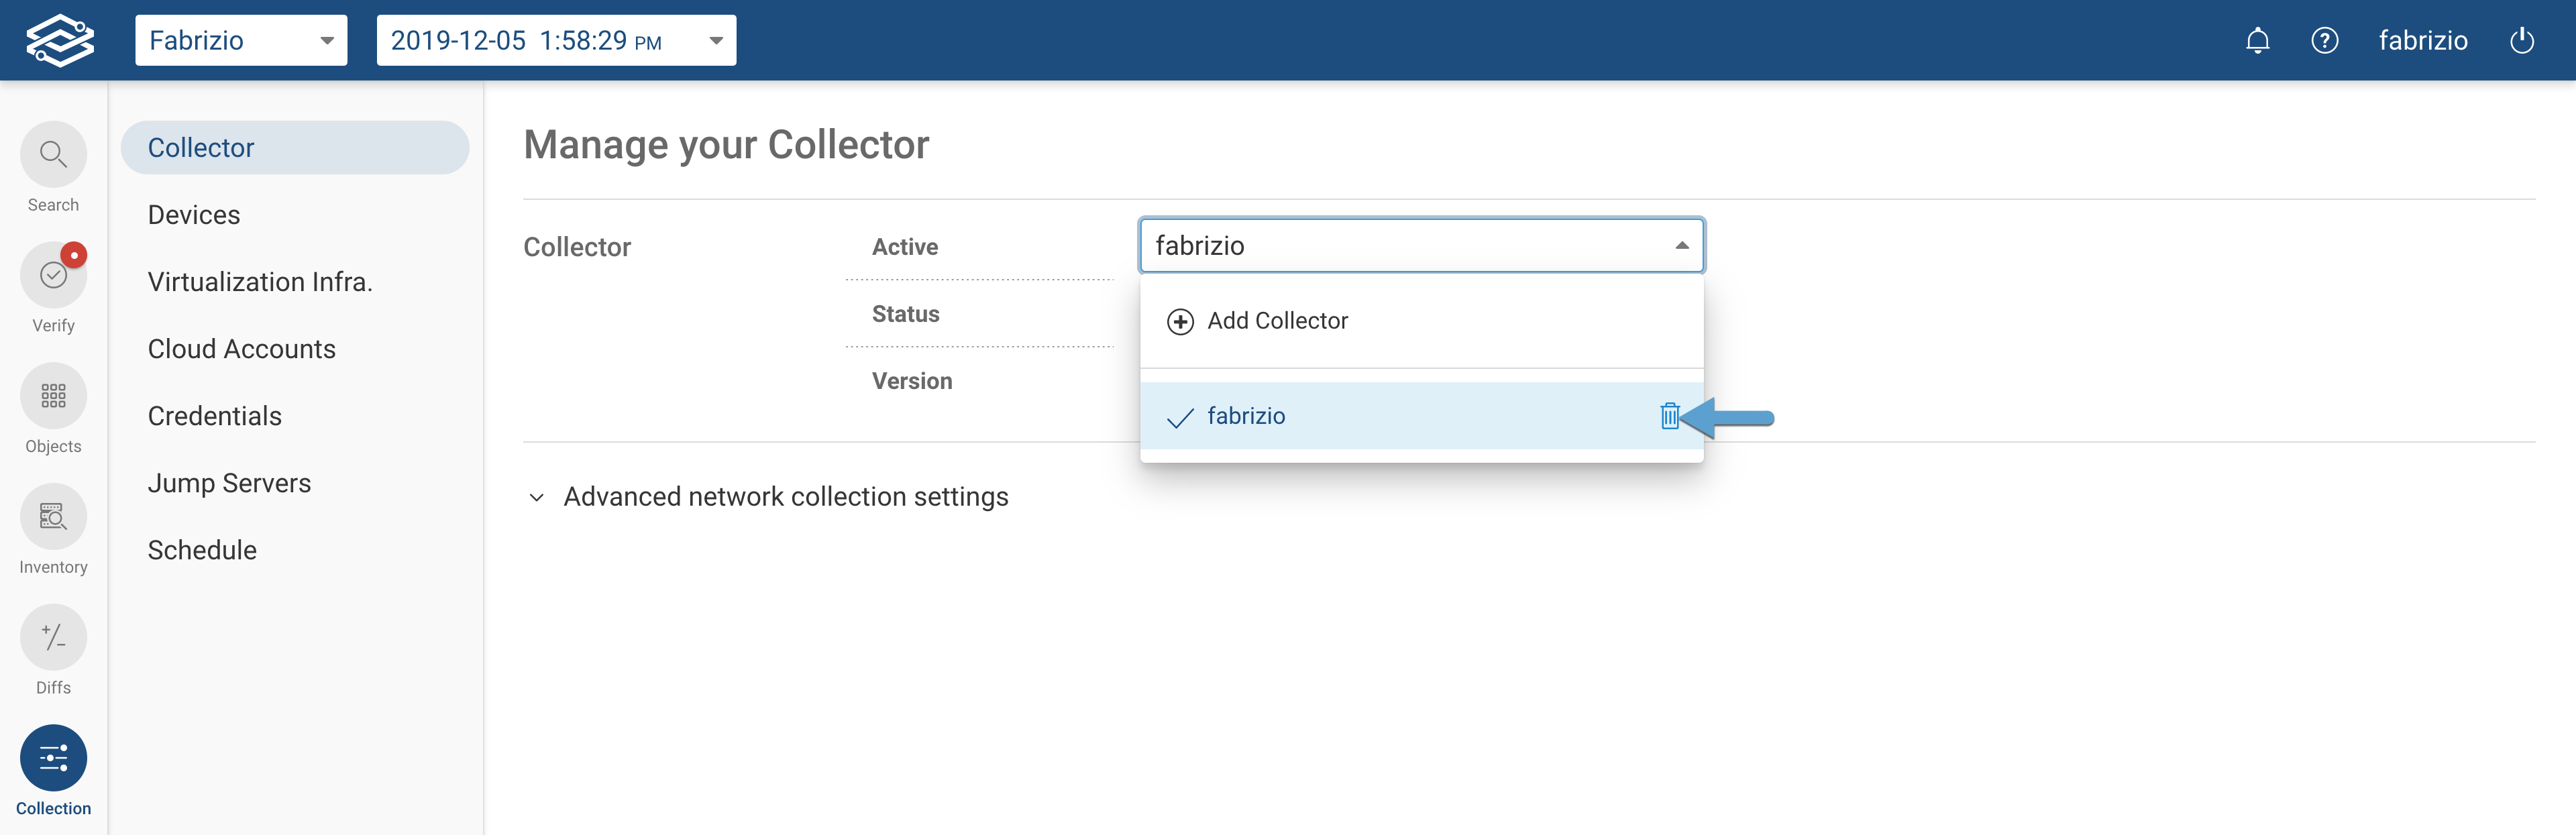
Task: Open the Search panel
Action: [53, 155]
